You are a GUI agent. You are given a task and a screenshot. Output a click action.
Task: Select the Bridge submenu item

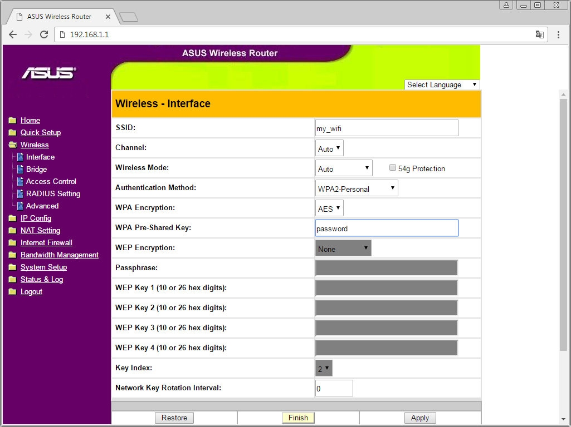(x=36, y=170)
